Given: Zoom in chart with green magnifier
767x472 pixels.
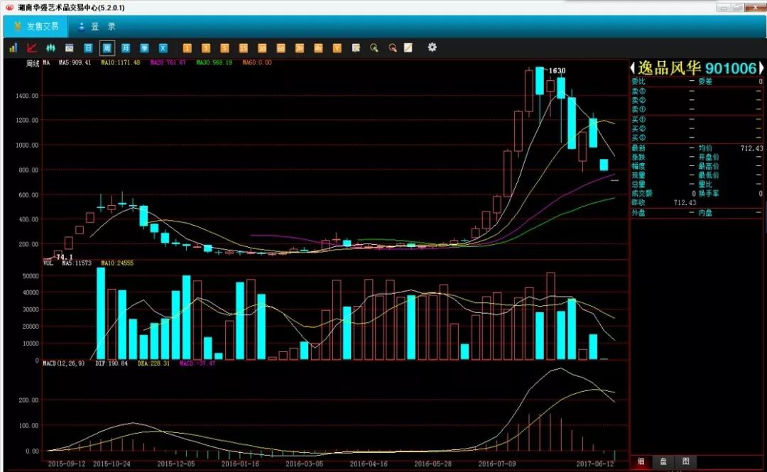Looking at the screenshot, I should pos(374,48).
